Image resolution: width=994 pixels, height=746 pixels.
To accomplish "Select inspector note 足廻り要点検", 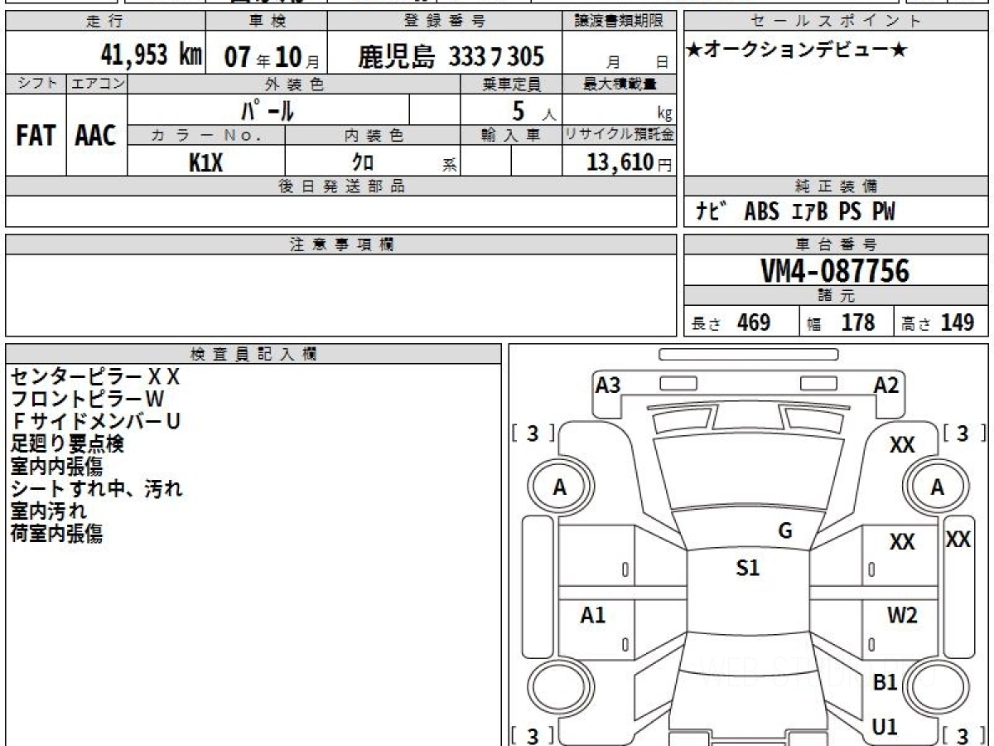I will click(67, 443).
